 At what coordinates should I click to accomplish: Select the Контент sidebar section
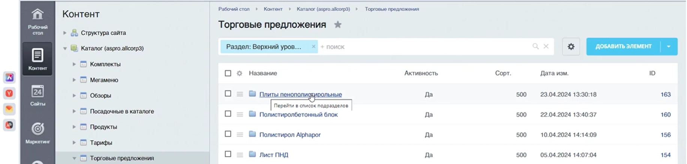pos(37,59)
